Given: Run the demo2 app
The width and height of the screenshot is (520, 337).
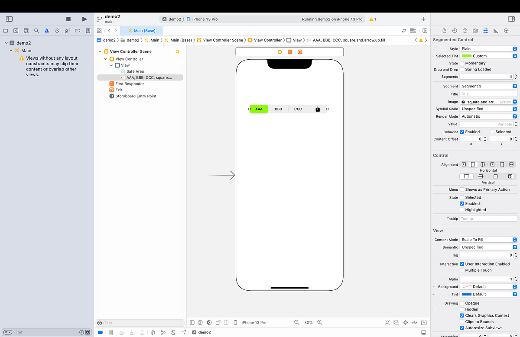Looking at the screenshot, I should pos(84,19).
